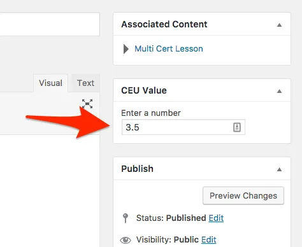Focus the CEU number input containing 3.5
302x247 pixels.
tap(183, 127)
